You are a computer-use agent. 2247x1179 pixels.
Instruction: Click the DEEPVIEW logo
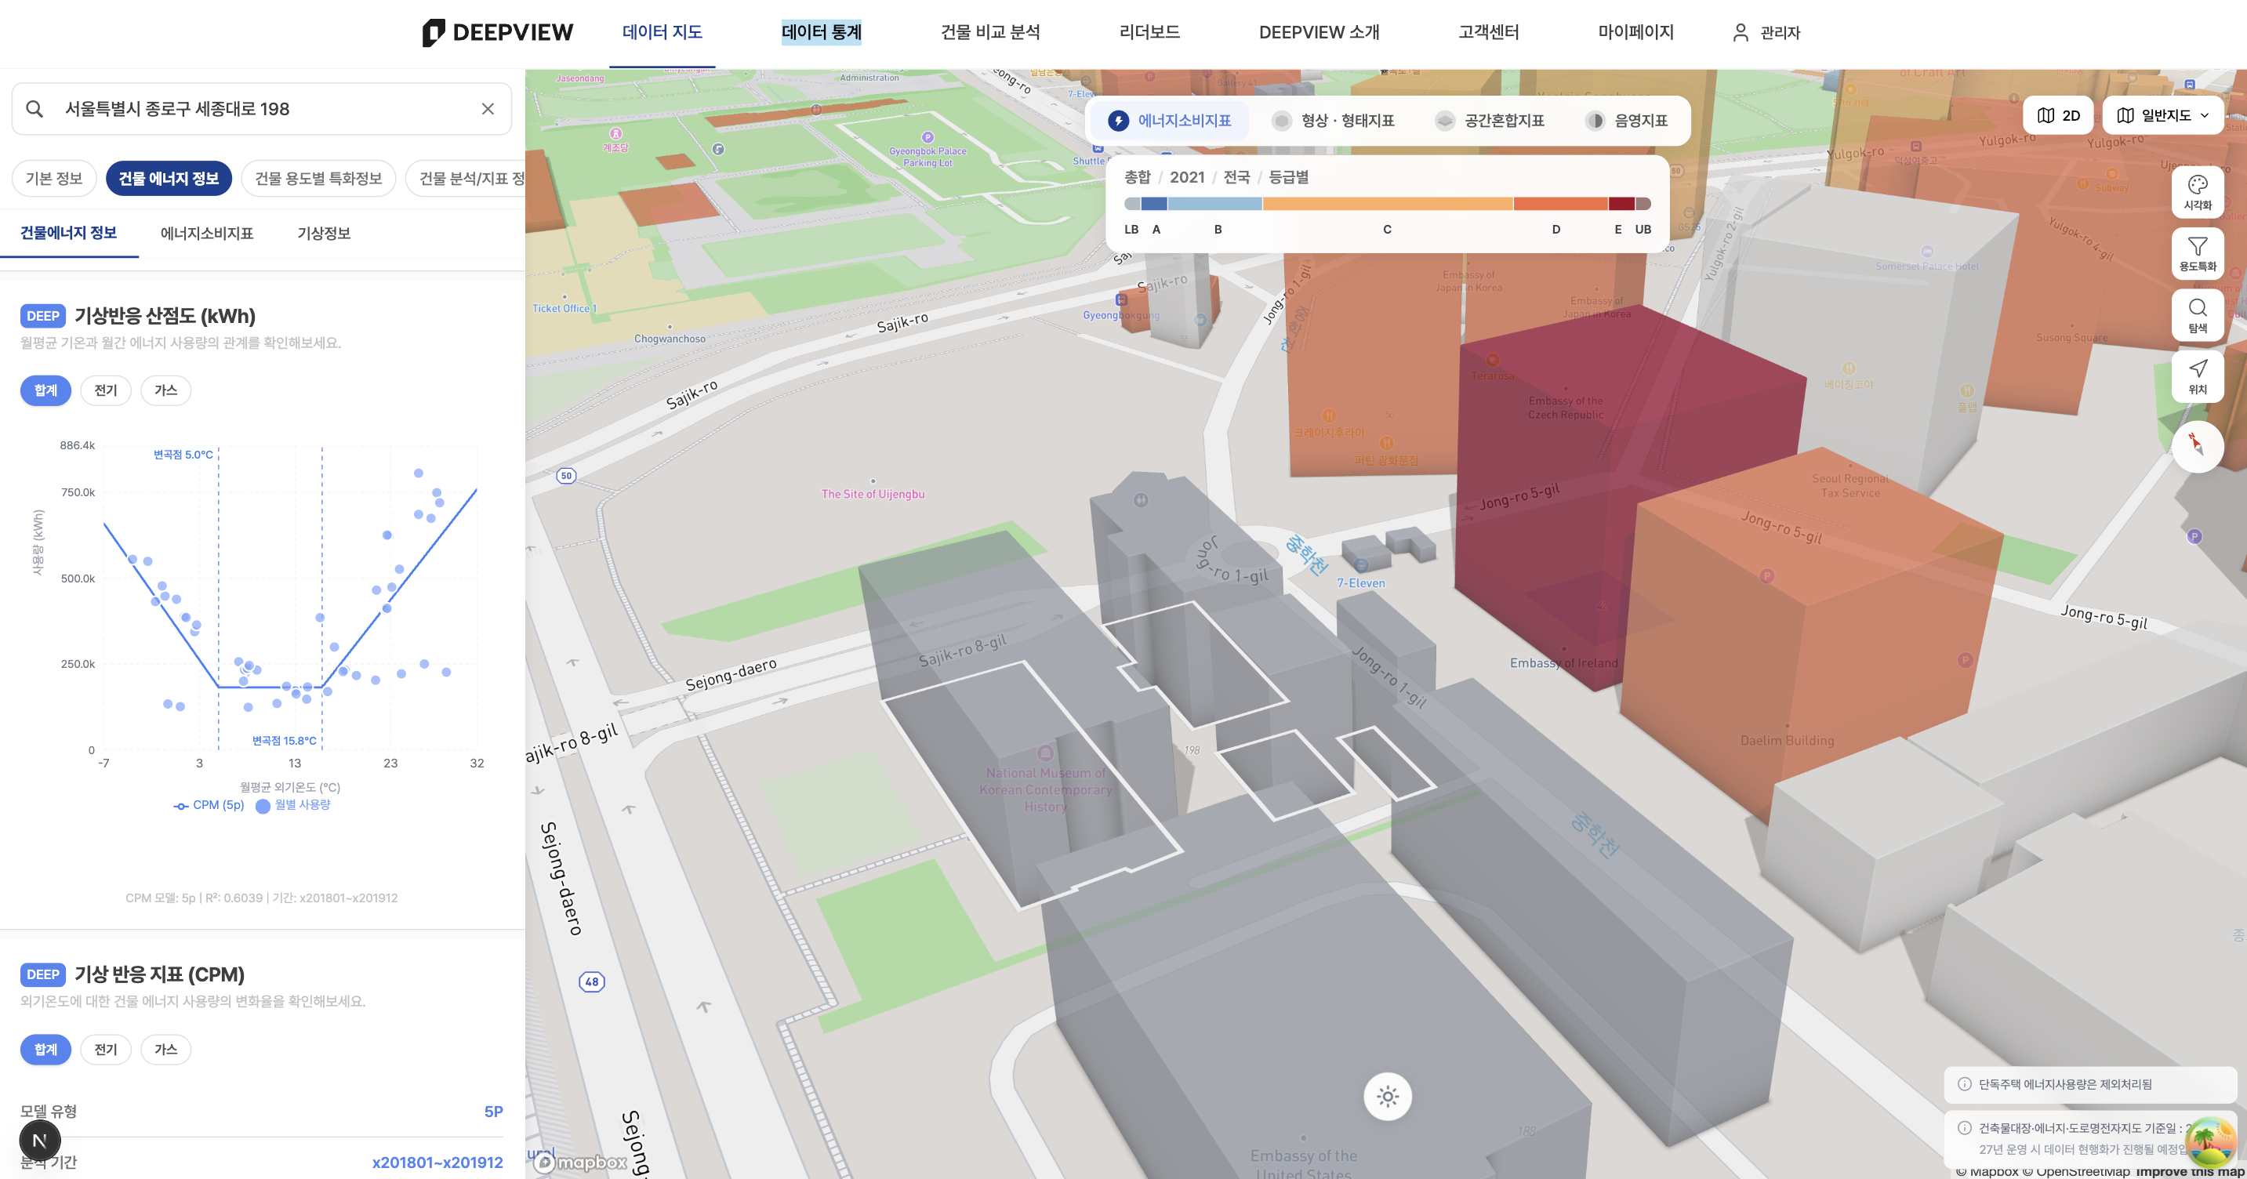pyautogui.click(x=497, y=32)
